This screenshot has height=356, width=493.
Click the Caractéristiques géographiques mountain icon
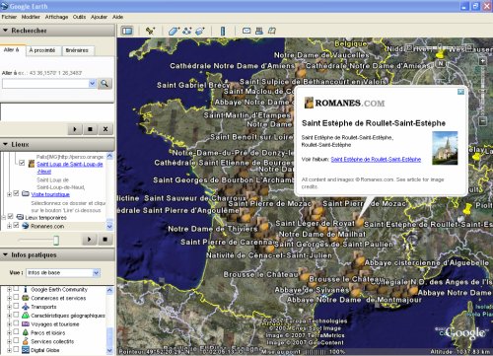26,316
